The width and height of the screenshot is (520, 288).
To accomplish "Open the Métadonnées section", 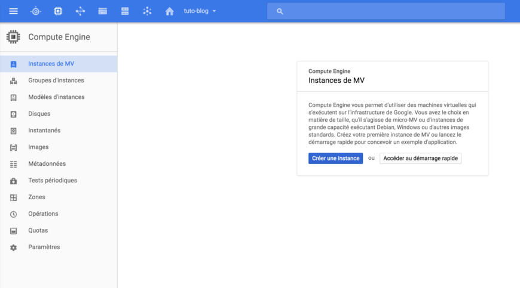I will coord(59,163).
